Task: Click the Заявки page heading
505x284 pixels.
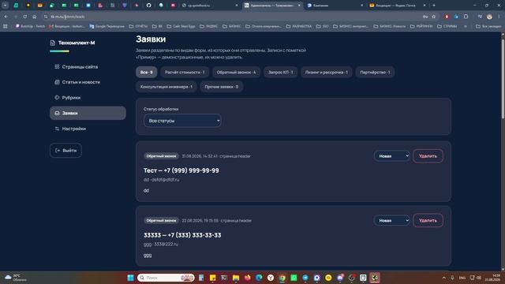Action: point(151,39)
